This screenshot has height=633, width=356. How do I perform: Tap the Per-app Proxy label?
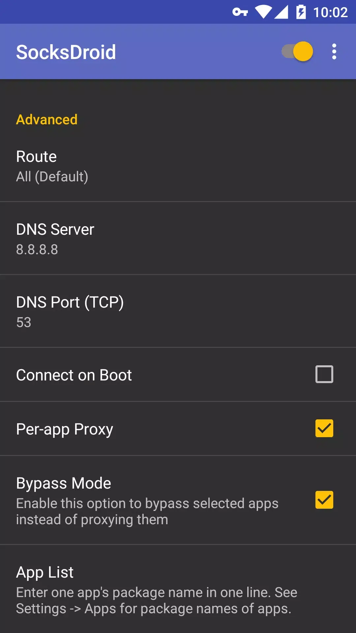click(x=65, y=429)
